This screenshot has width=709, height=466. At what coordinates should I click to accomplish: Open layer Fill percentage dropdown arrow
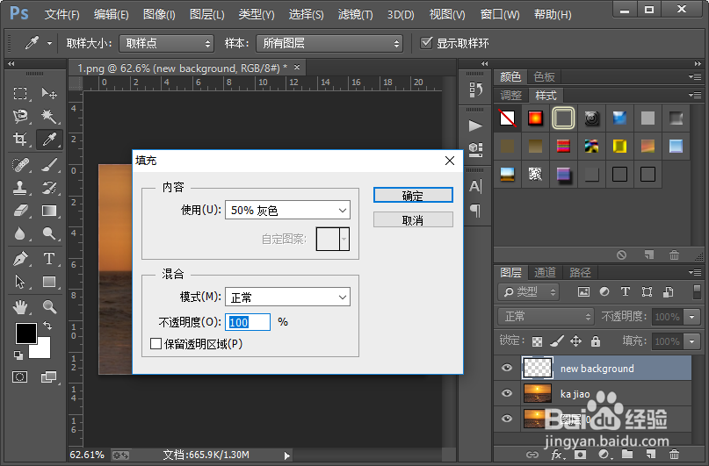click(x=692, y=341)
